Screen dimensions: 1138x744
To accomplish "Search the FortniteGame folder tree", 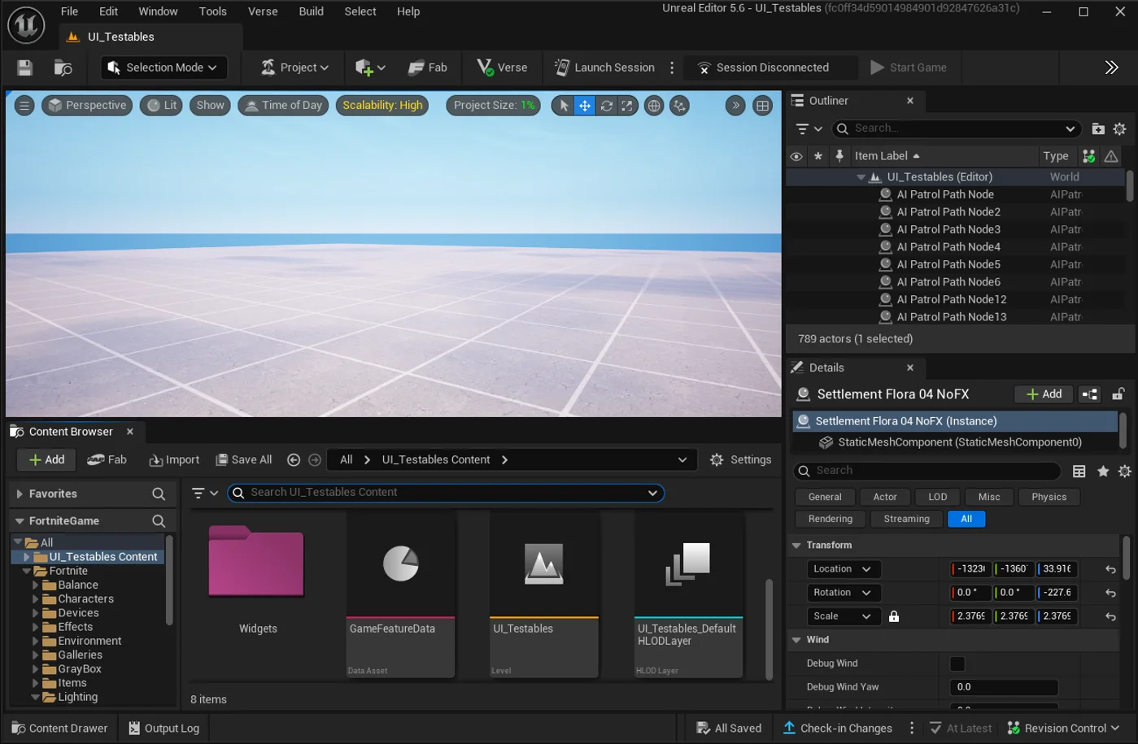I will pyautogui.click(x=159, y=521).
